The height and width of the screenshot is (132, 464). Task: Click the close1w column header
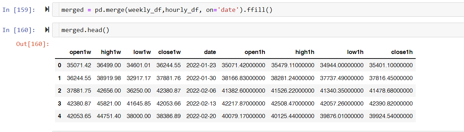[169, 52]
